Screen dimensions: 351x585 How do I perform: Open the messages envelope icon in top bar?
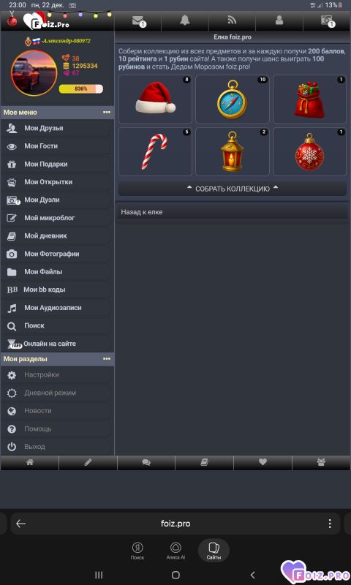coord(137,20)
